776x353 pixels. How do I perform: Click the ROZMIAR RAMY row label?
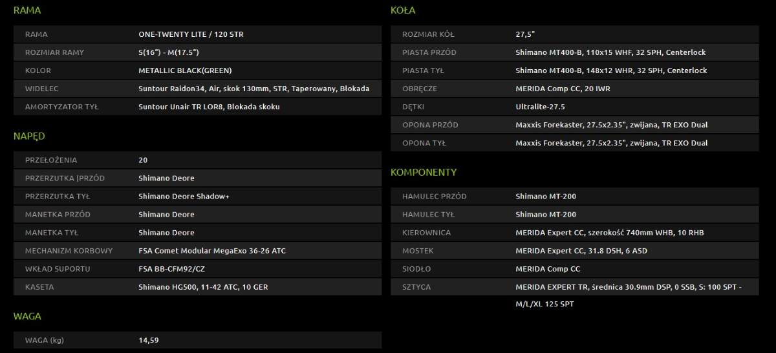coord(54,52)
